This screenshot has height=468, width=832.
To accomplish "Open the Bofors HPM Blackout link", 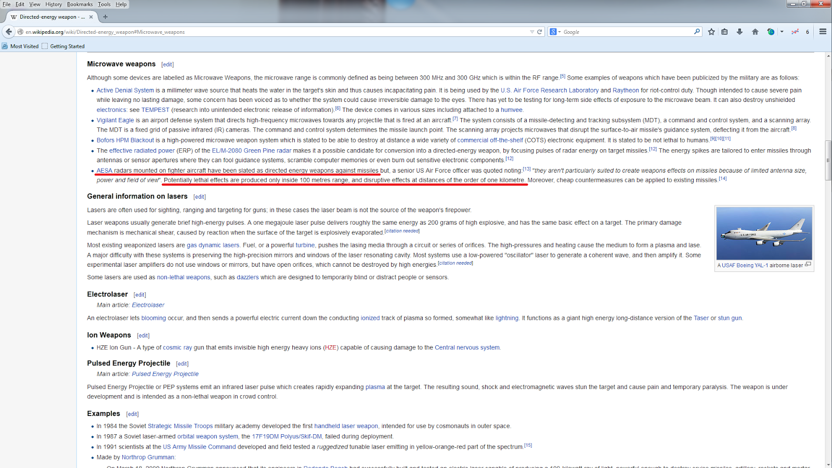I will (125, 140).
